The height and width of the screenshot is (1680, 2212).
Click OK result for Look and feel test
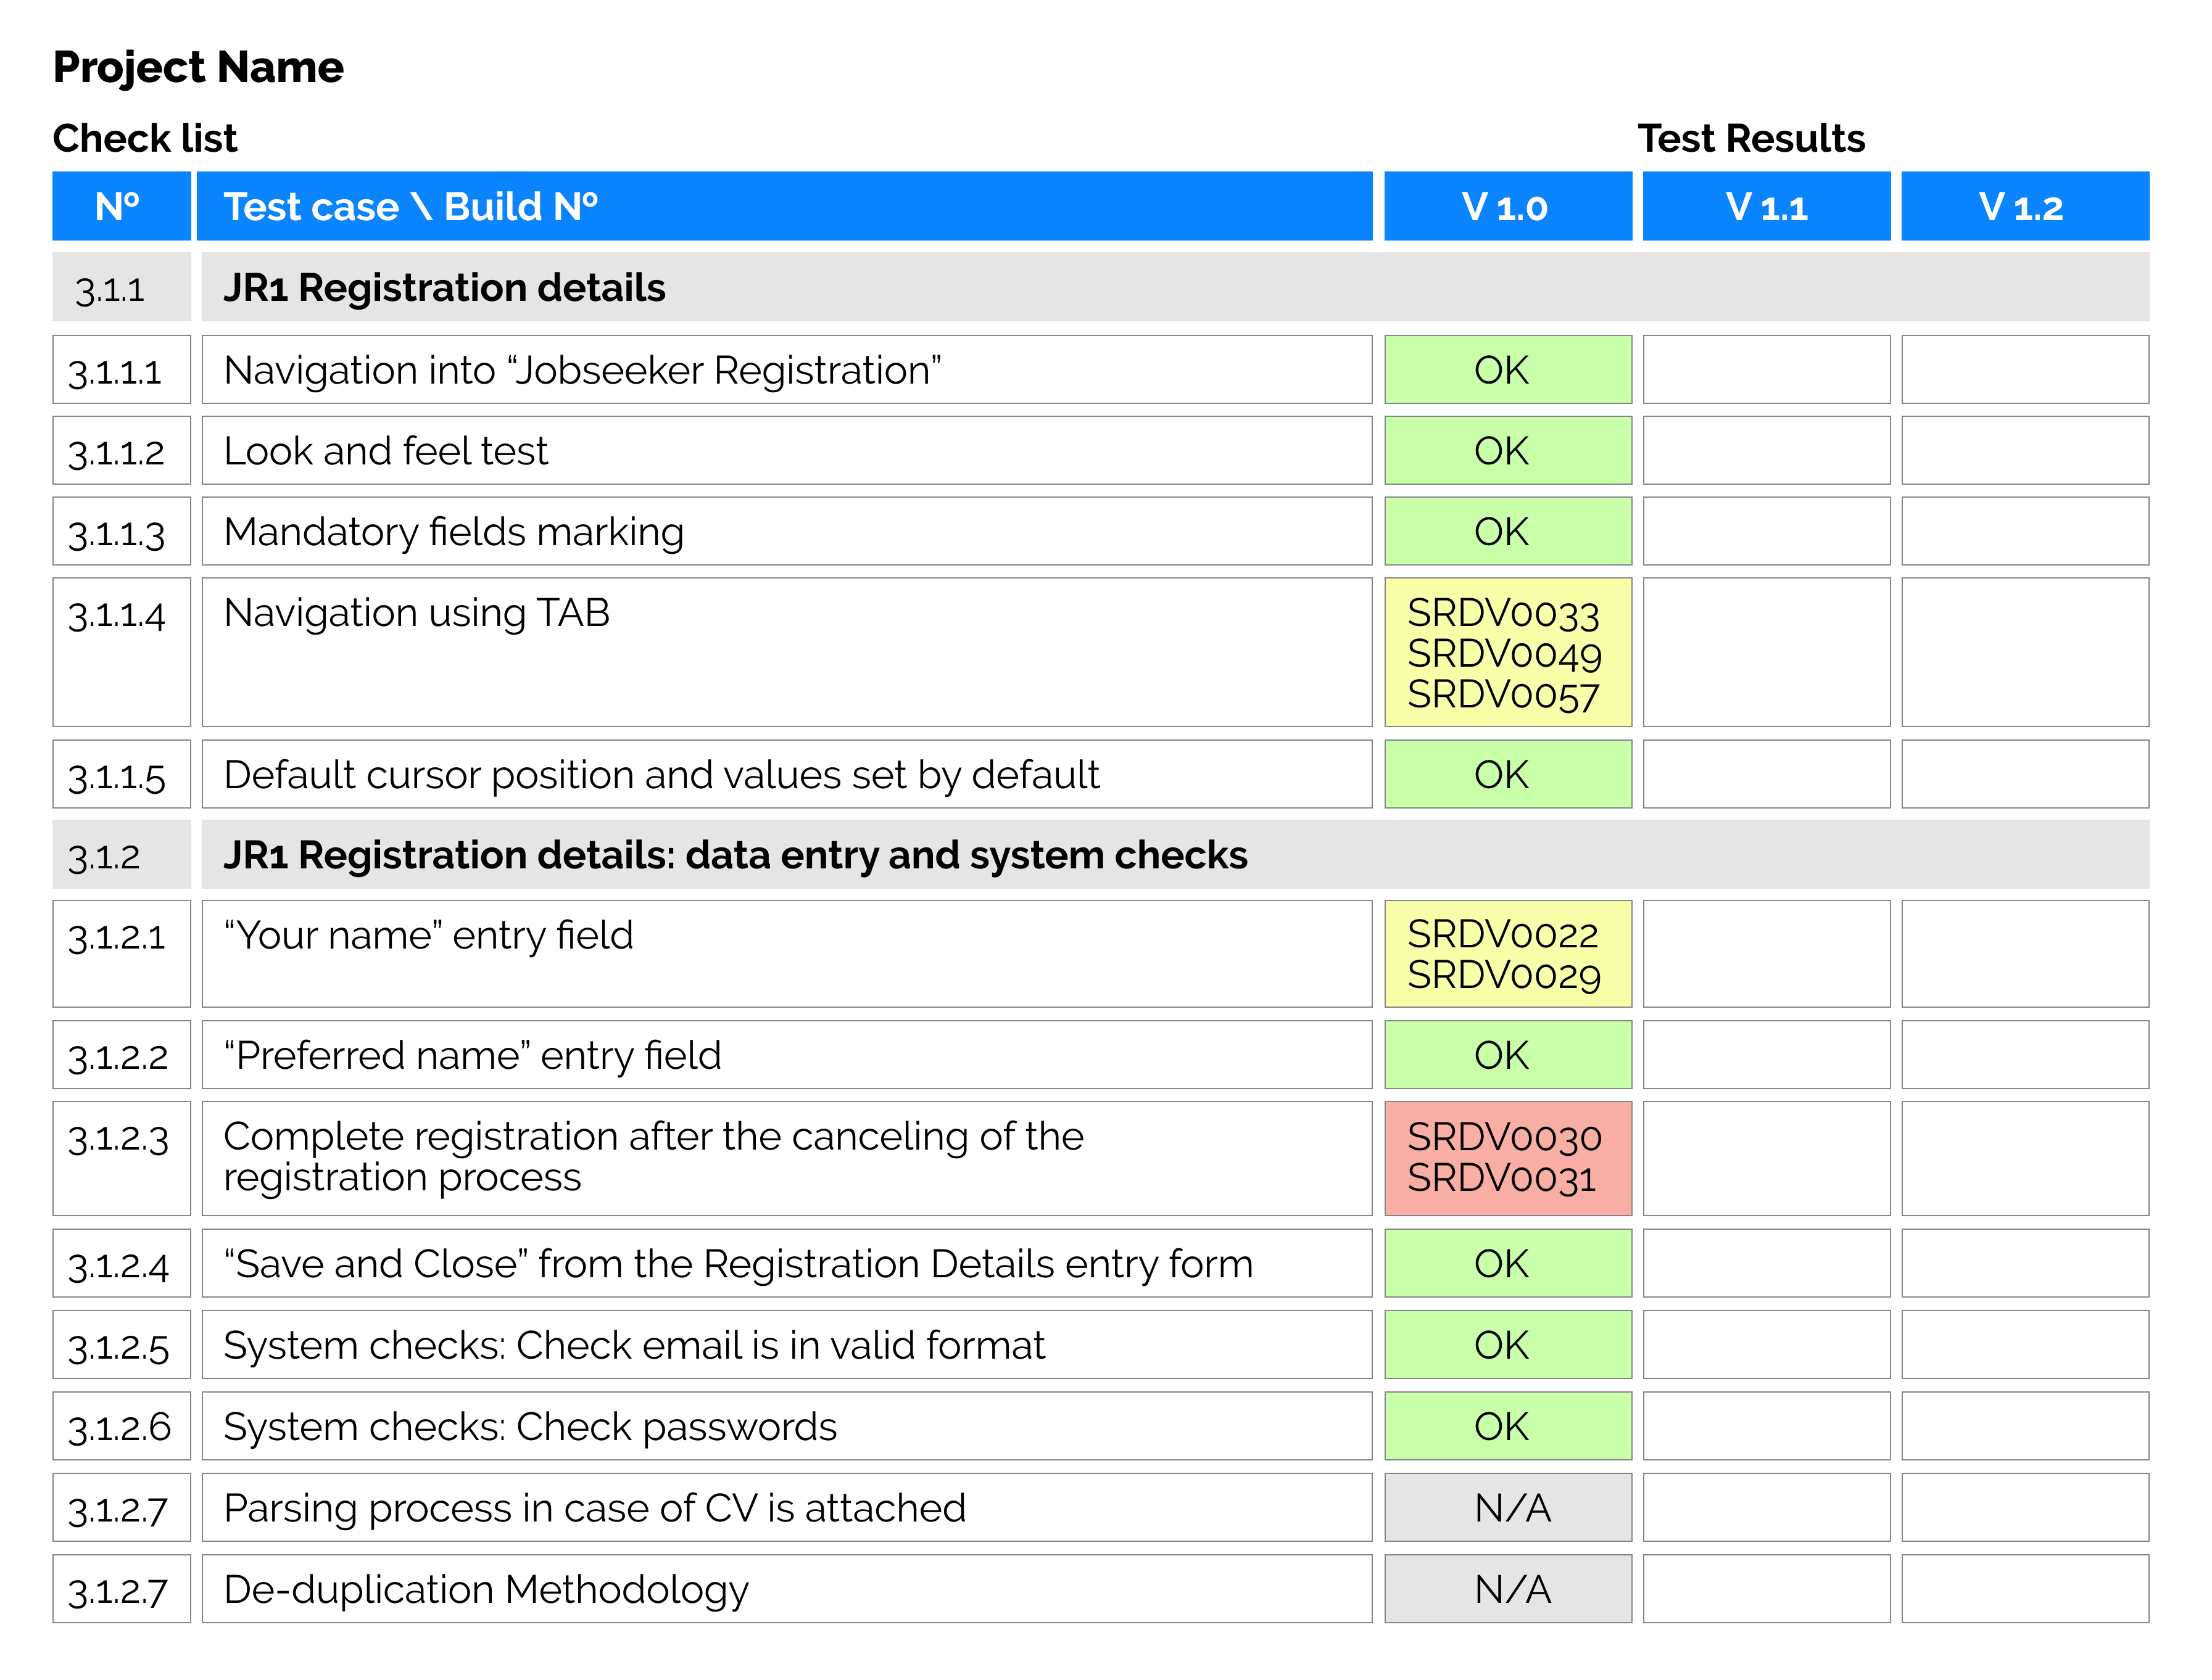pyautogui.click(x=1507, y=451)
